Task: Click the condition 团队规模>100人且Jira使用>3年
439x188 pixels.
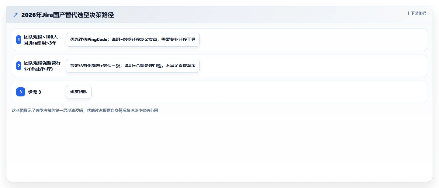Action: (x=41, y=40)
